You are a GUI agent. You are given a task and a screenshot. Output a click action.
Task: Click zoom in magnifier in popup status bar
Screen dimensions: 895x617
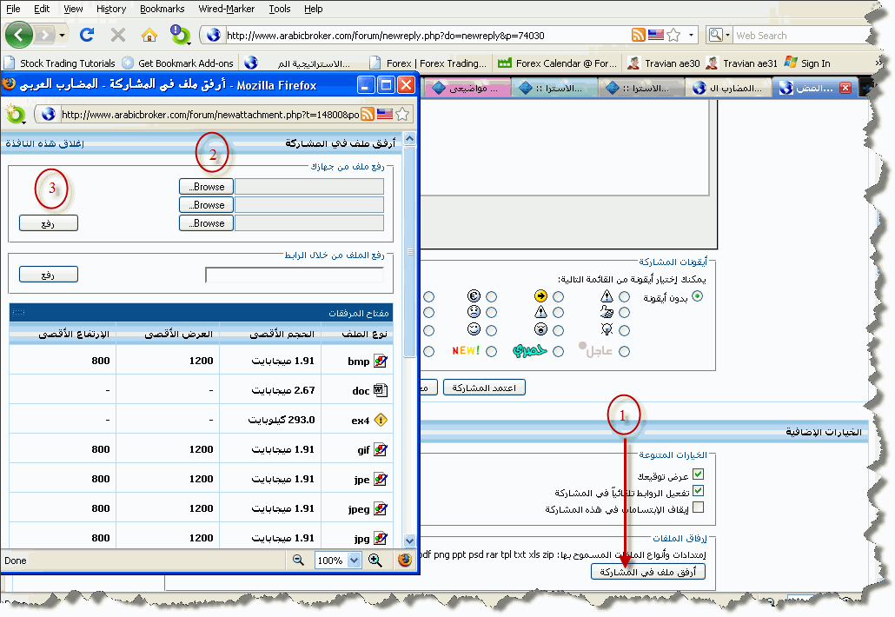[x=375, y=561]
